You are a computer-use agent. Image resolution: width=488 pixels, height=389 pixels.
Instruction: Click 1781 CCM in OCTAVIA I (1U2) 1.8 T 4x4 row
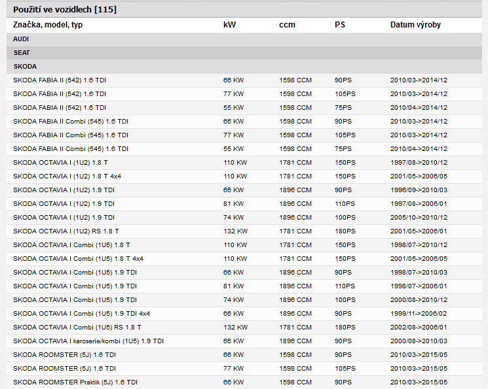[295, 176]
